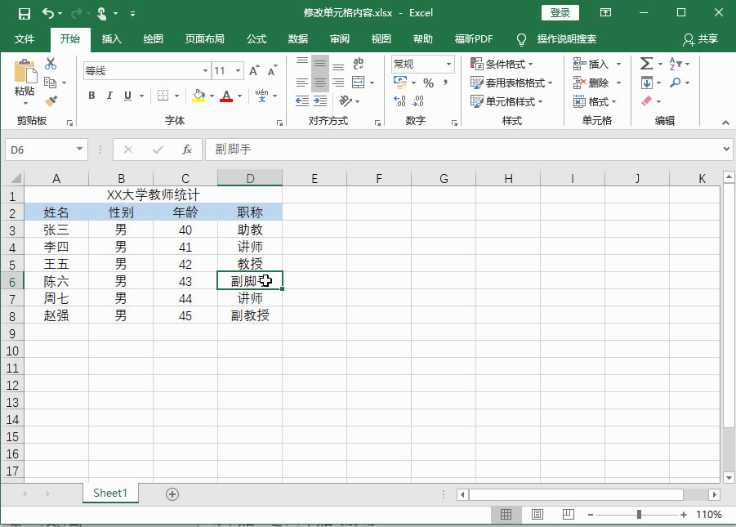Click the 登录 button
736x527 pixels.
(560, 12)
